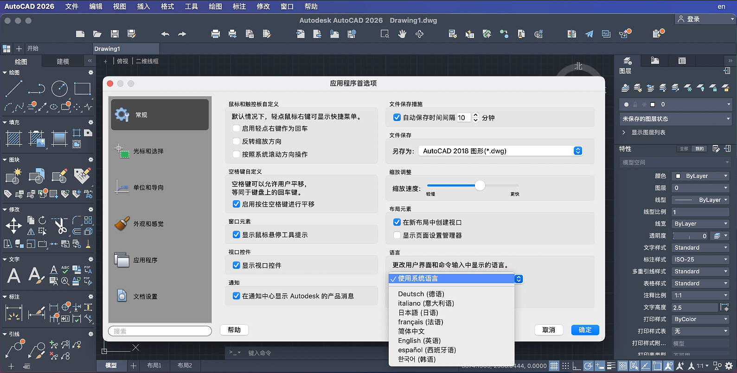Click the 取消 button
737x373 pixels.
[549, 330]
